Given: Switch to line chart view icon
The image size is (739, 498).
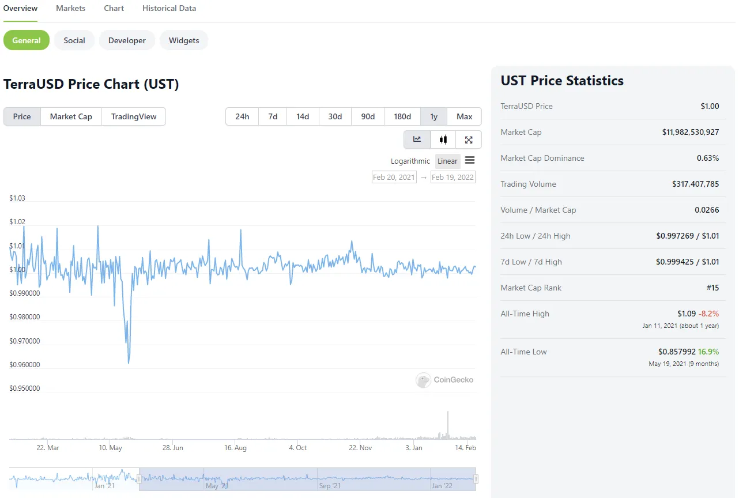Looking at the screenshot, I should pyautogui.click(x=417, y=139).
